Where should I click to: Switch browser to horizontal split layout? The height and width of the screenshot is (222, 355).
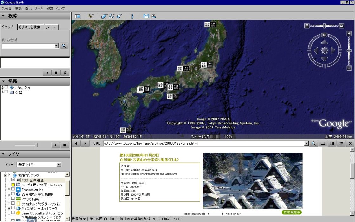pos(323,143)
